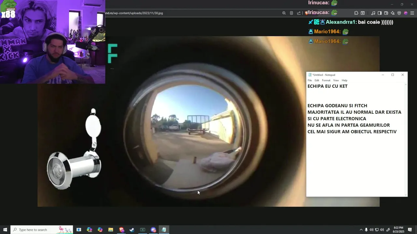Maximize the Notepad window
This screenshot has height=234, width=417.
[x=393, y=75]
